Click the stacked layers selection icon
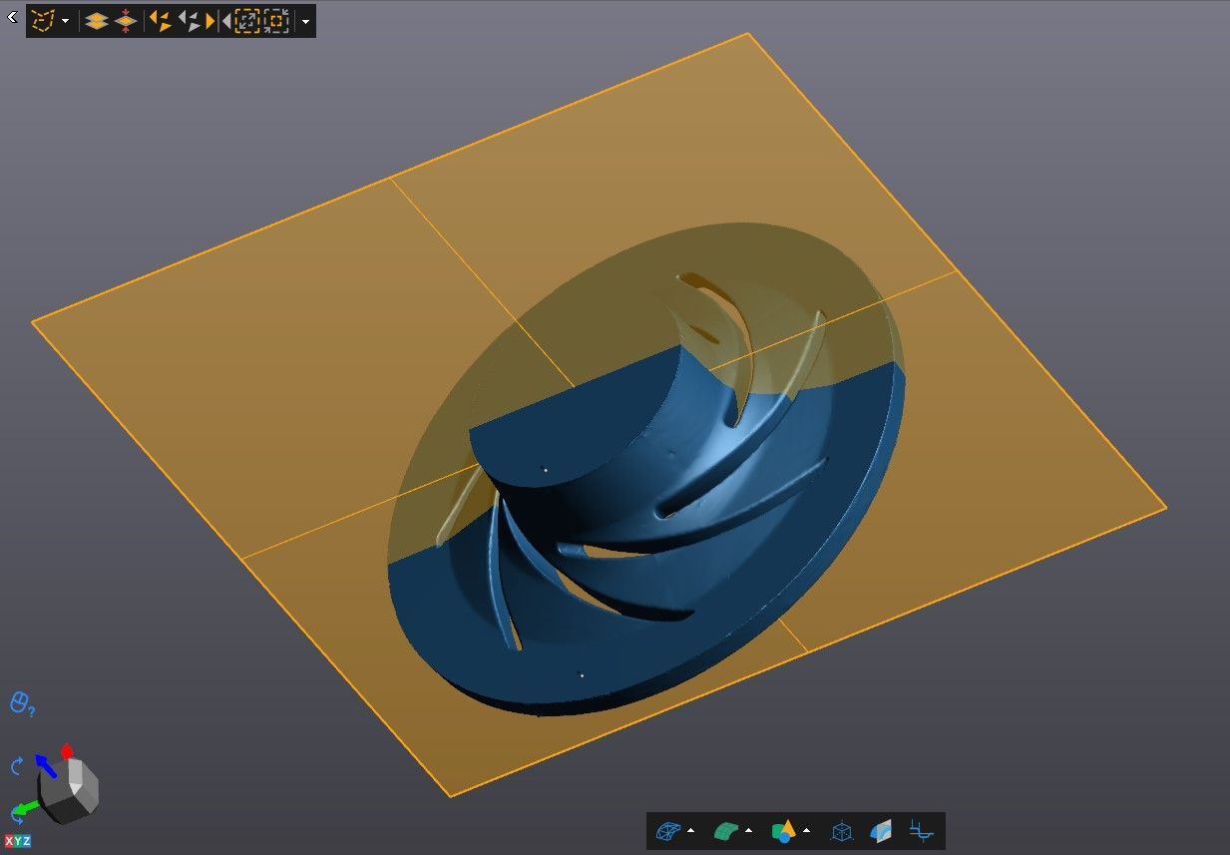Screen dimensions: 1230x855 96,20
